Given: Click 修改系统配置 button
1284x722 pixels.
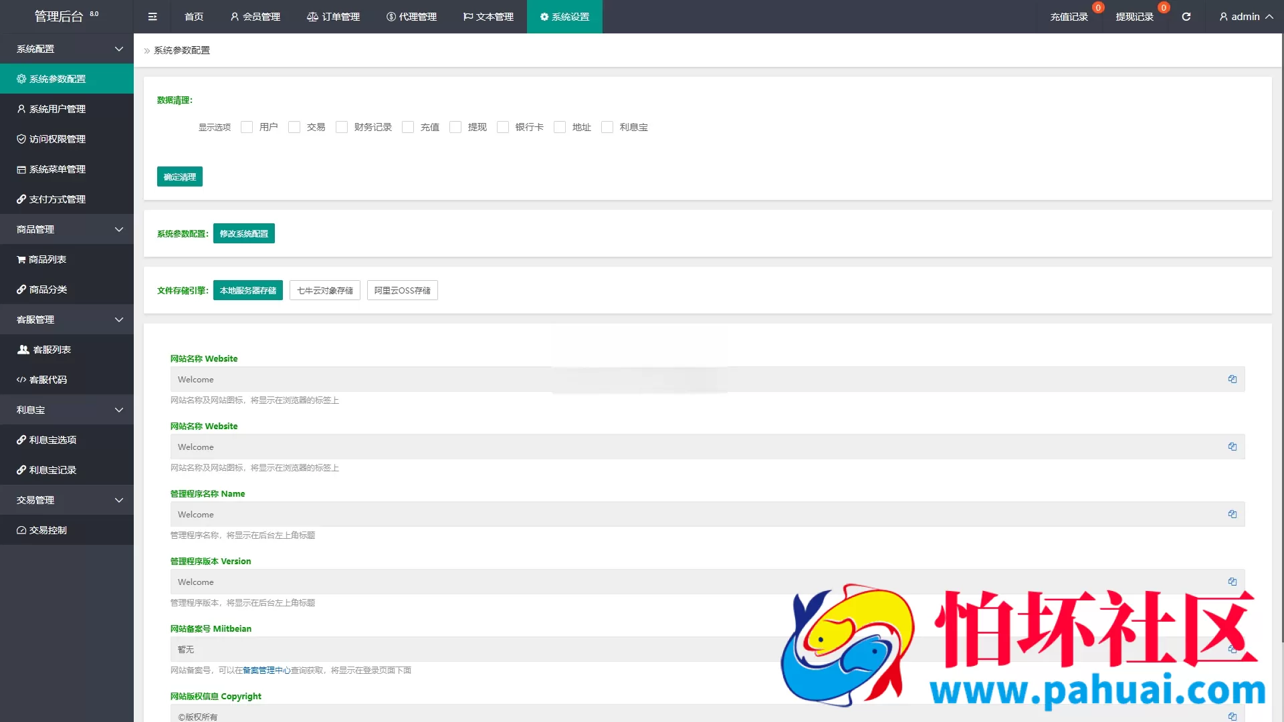Looking at the screenshot, I should click(243, 233).
